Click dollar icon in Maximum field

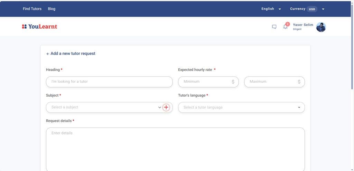click(299, 82)
